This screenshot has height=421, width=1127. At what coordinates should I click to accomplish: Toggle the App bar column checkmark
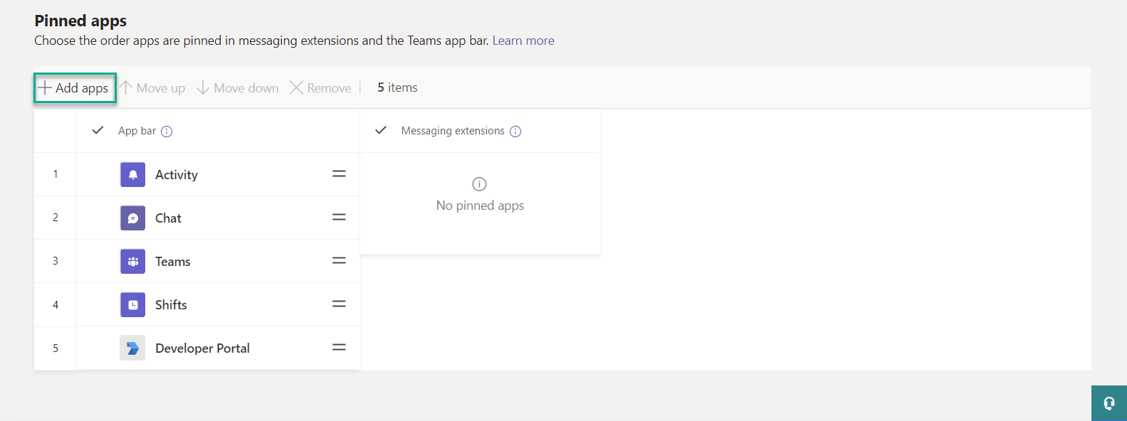[x=98, y=131]
